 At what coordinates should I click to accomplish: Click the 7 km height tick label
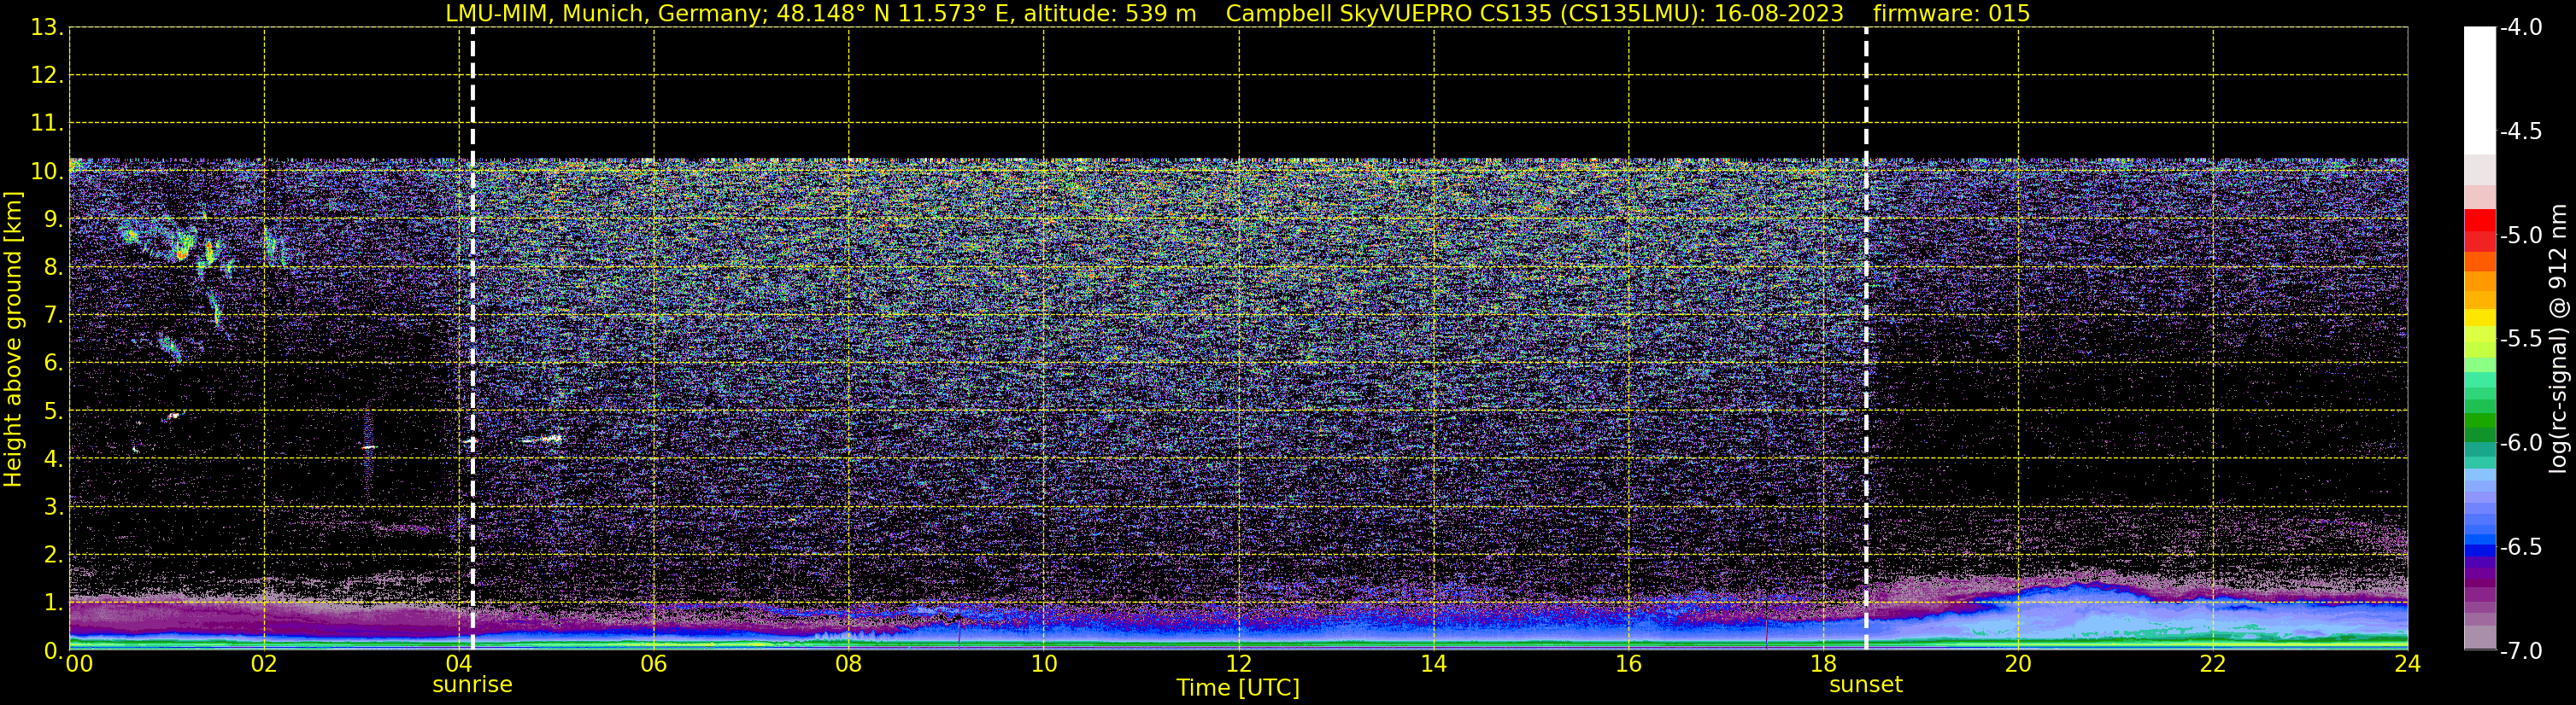click(53, 316)
